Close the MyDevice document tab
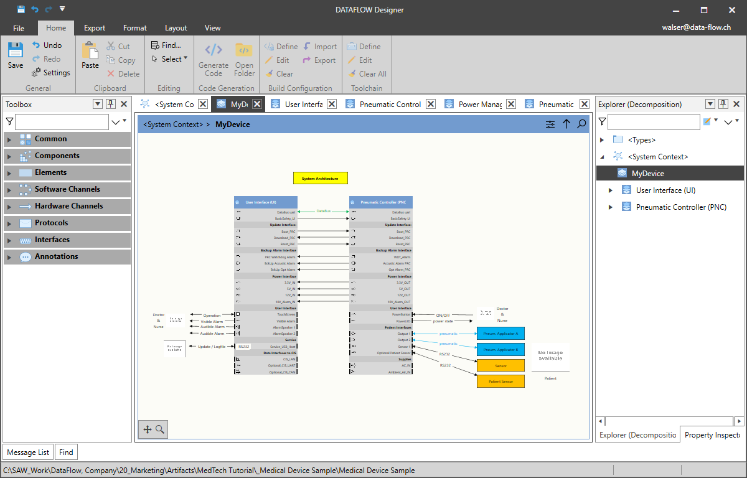The height and width of the screenshot is (478, 747). pos(257,104)
